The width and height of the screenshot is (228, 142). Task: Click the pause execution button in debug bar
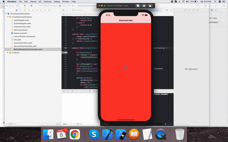pyautogui.click(x=72, y=91)
